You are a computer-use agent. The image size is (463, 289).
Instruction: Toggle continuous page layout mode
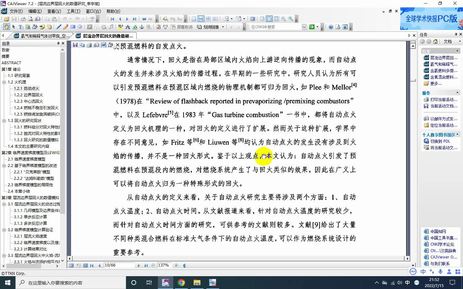[201, 19]
